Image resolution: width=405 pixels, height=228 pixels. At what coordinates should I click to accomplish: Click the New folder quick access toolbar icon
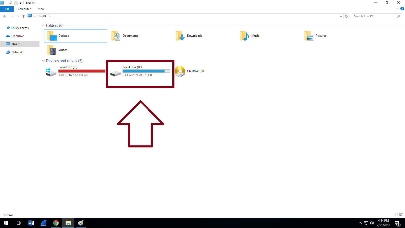pos(16,3)
